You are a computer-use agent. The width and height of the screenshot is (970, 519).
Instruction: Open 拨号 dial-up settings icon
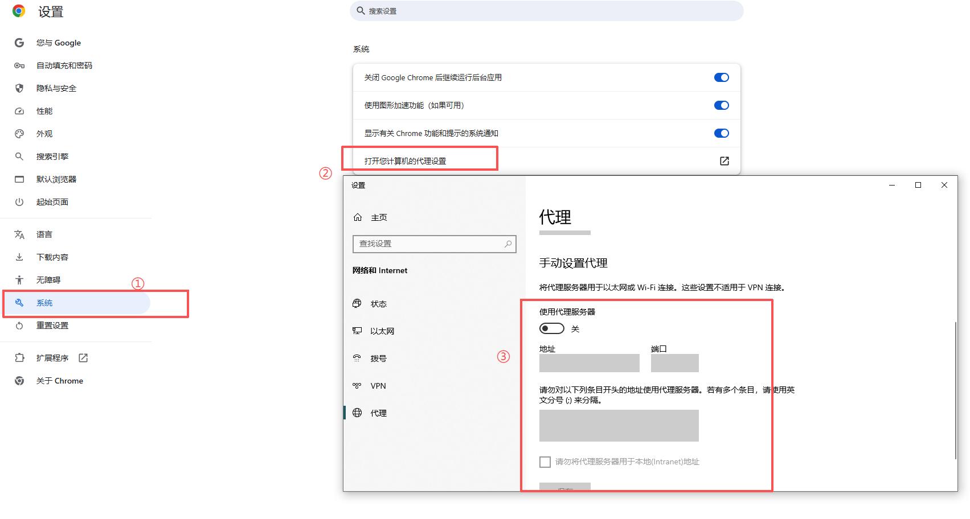click(358, 358)
